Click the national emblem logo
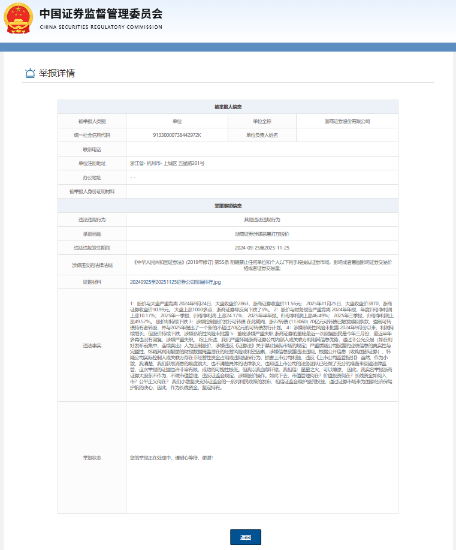456x550 pixels. coord(18,18)
